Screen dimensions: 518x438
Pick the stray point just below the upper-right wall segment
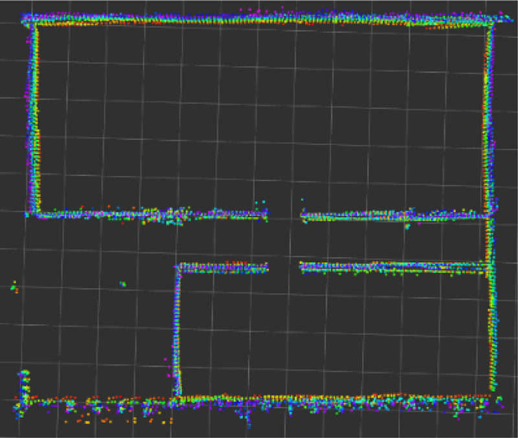(407, 226)
